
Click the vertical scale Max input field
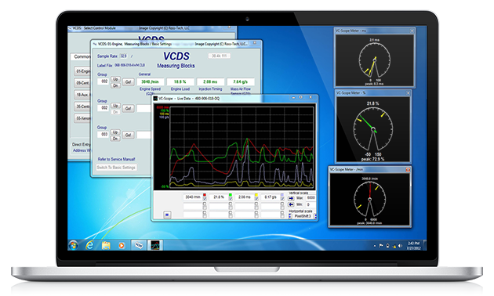pos(311,198)
